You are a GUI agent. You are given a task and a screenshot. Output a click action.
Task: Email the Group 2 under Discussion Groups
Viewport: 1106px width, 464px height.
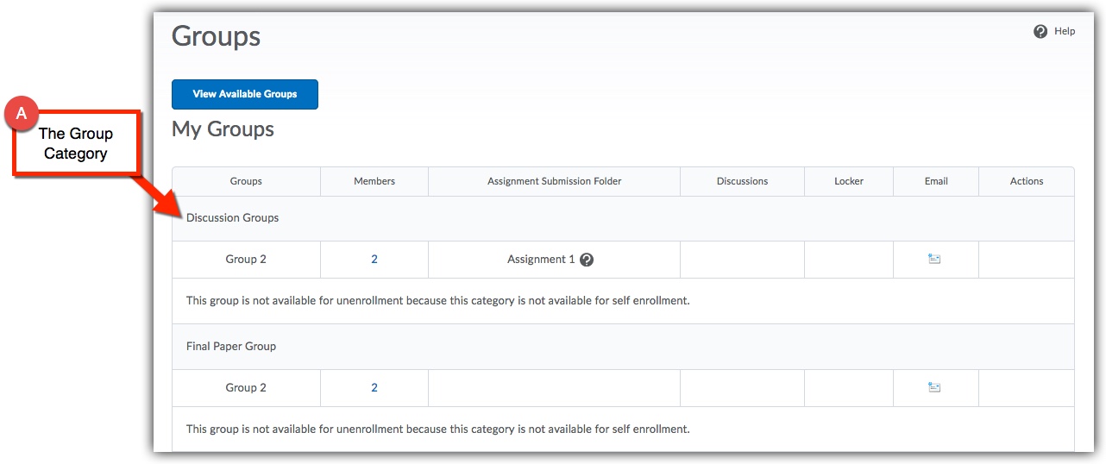pyautogui.click(x=934, y=259)
